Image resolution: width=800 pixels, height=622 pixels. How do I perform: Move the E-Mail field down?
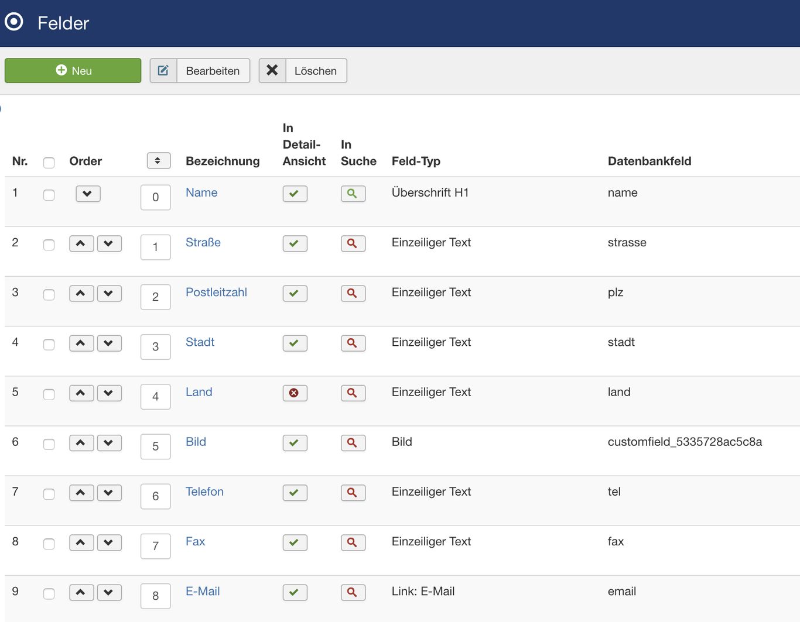pos(110,592)
